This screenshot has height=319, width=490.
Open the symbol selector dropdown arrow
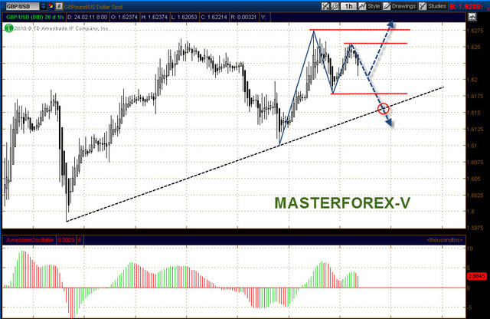pyautogui.click(x=43, y=6)
